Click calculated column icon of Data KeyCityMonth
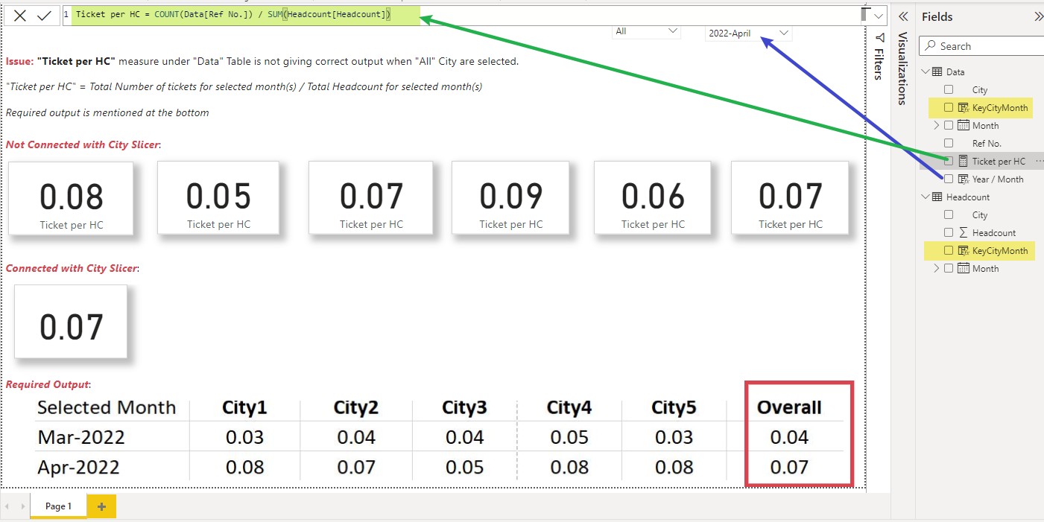1044x522 pixels. tap(963, 108)
